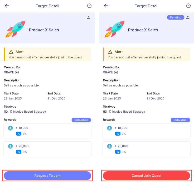Click the alert warning triangle on the Request To Join screen

tap(11, 52)
